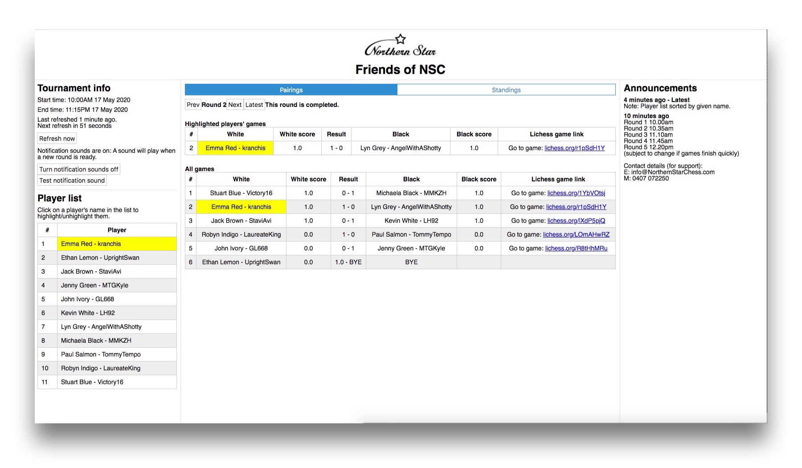The height and width of the screenshot is (468, 802).
Task: Highlight Robyn Indigo - LaureateKing in player list
Action: pos(117,368)
